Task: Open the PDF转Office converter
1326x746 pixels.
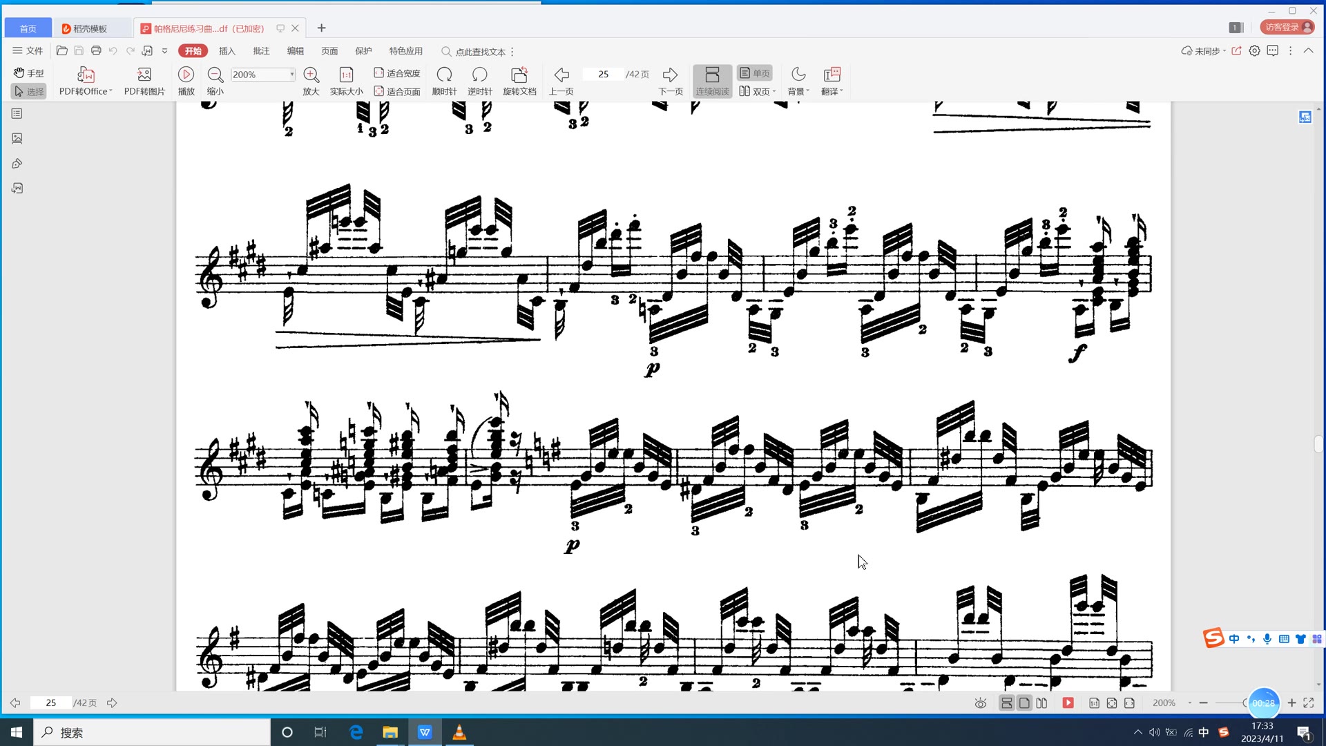Action: click(x=85, y=82)
